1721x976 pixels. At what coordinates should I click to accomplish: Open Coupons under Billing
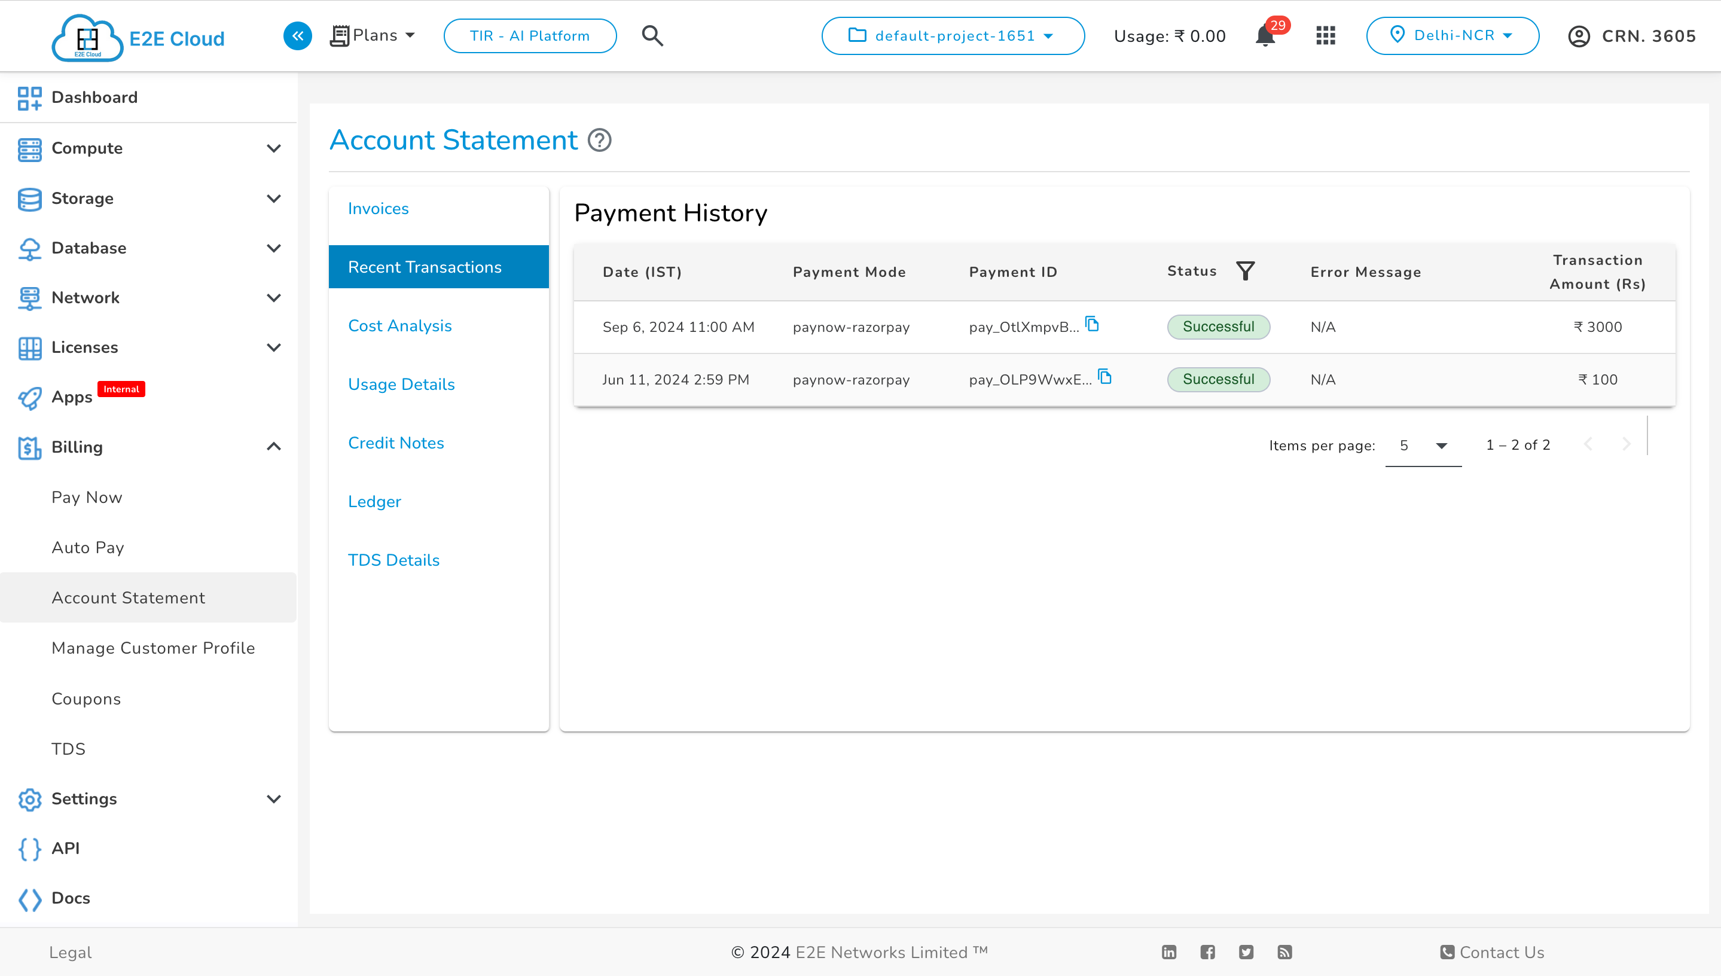86,699
